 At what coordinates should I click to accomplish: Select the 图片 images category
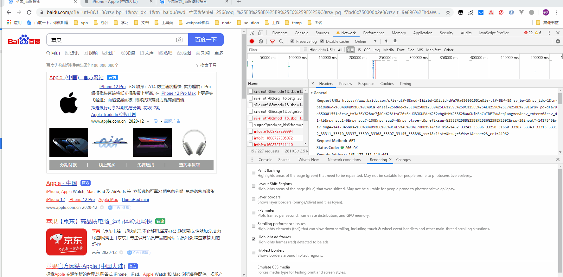[109, 53]
